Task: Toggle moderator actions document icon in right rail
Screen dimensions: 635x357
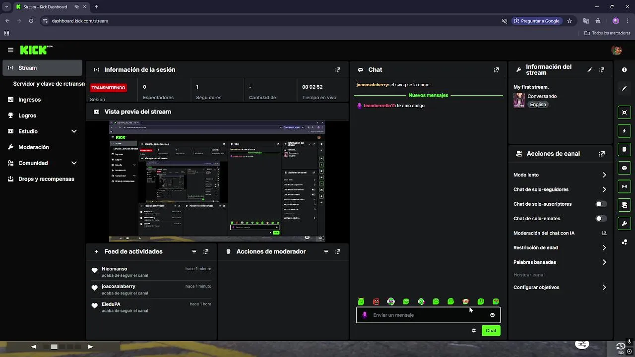Action: tap(625, 149)
